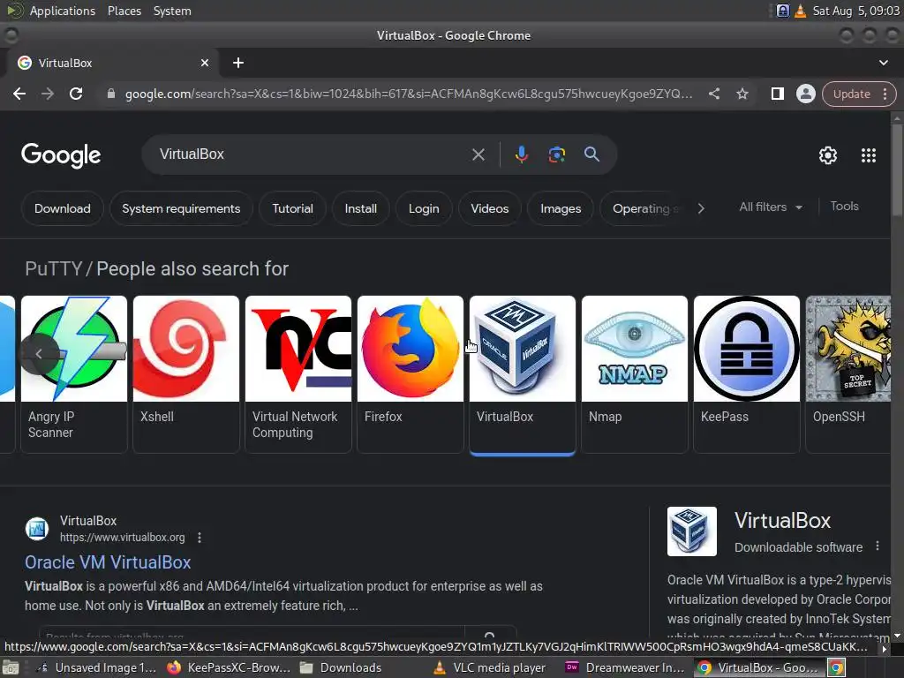904x678 pixels.
Task: Close the VirtualBox tab
Action: click(x=205, y=63)
